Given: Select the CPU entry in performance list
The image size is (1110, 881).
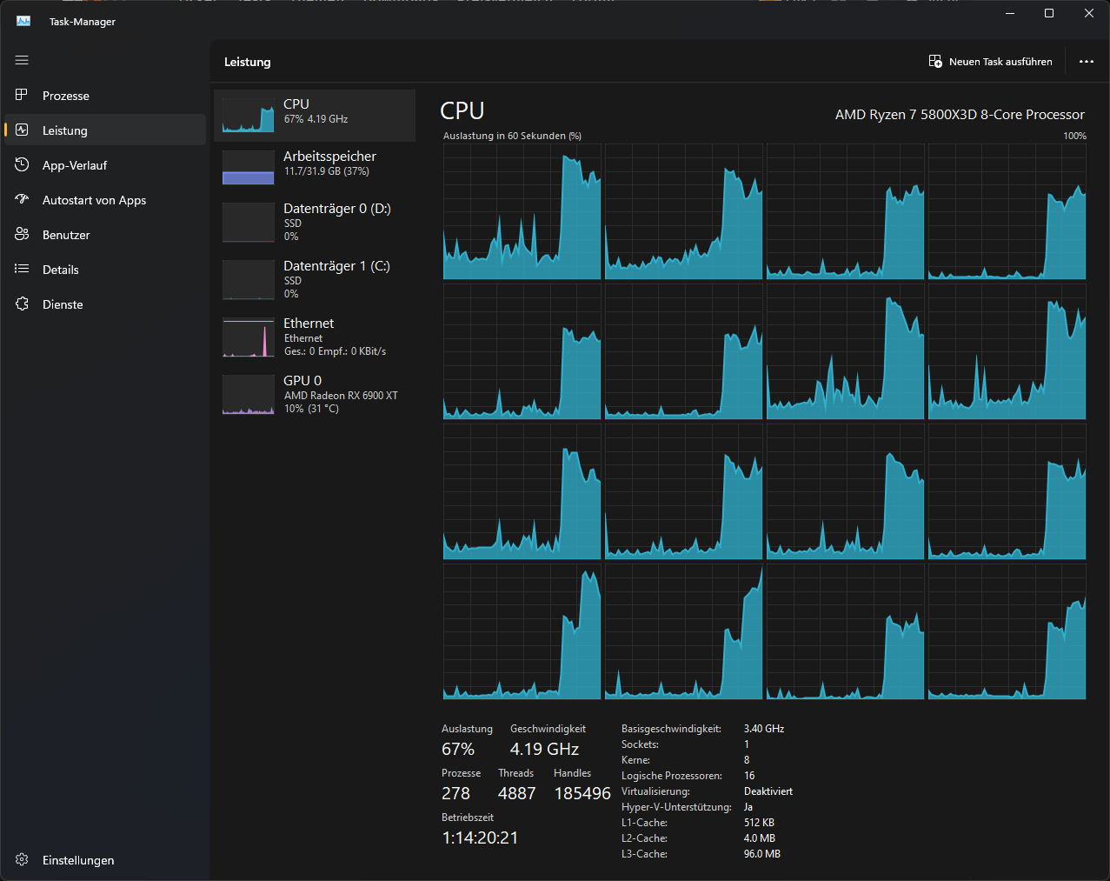Looking at the screenshot, I should pos(315,116).
